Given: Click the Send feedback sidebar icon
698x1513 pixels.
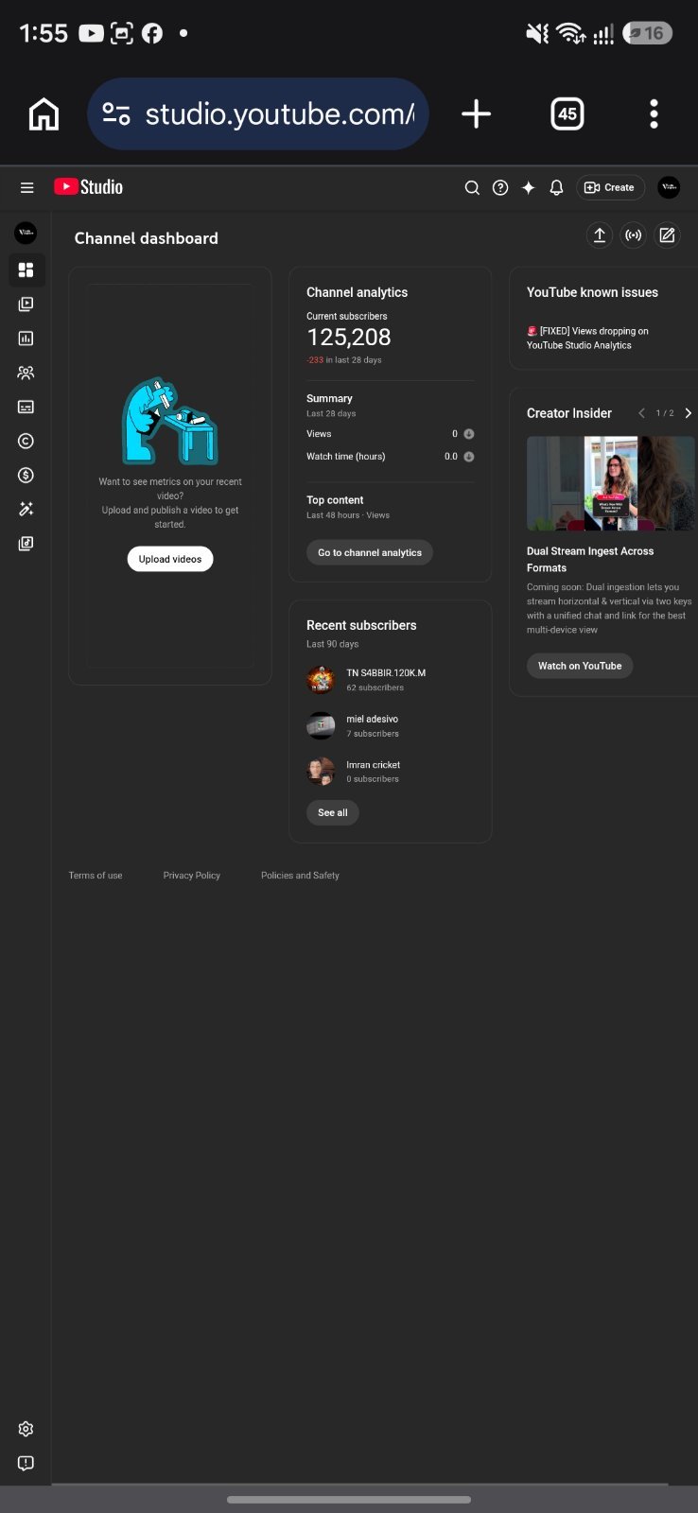Looking at the screenshot, I should 26,1463.
